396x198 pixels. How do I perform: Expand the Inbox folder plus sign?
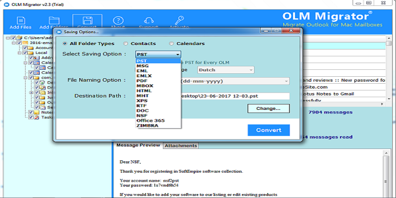pos(31,93)
